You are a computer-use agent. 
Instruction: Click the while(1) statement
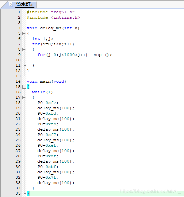coord(42,92)
